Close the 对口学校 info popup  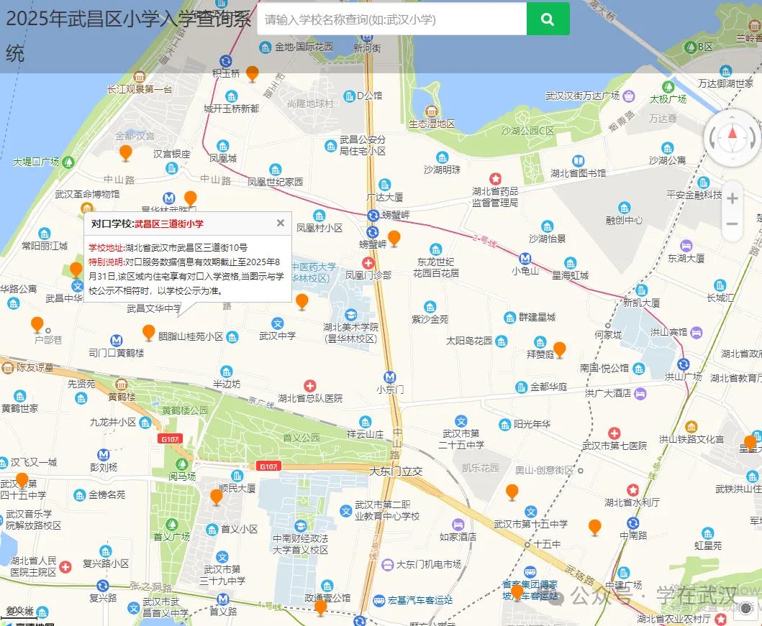pyautogui.click(x=281, y=223)
